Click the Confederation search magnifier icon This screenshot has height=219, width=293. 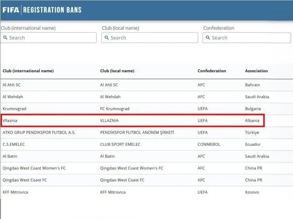coord(207,38)
